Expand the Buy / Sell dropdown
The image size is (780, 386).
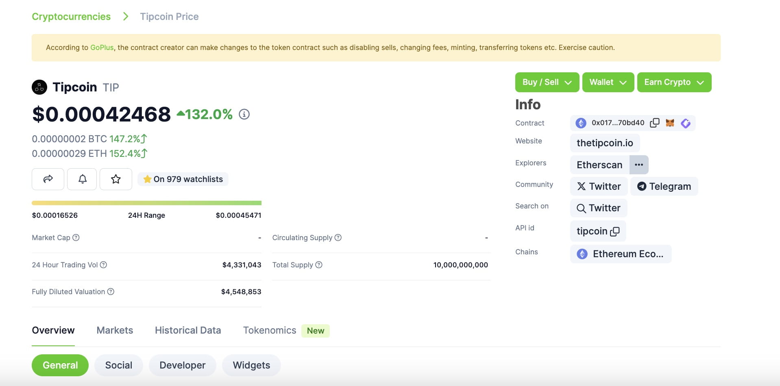[547, 82]
